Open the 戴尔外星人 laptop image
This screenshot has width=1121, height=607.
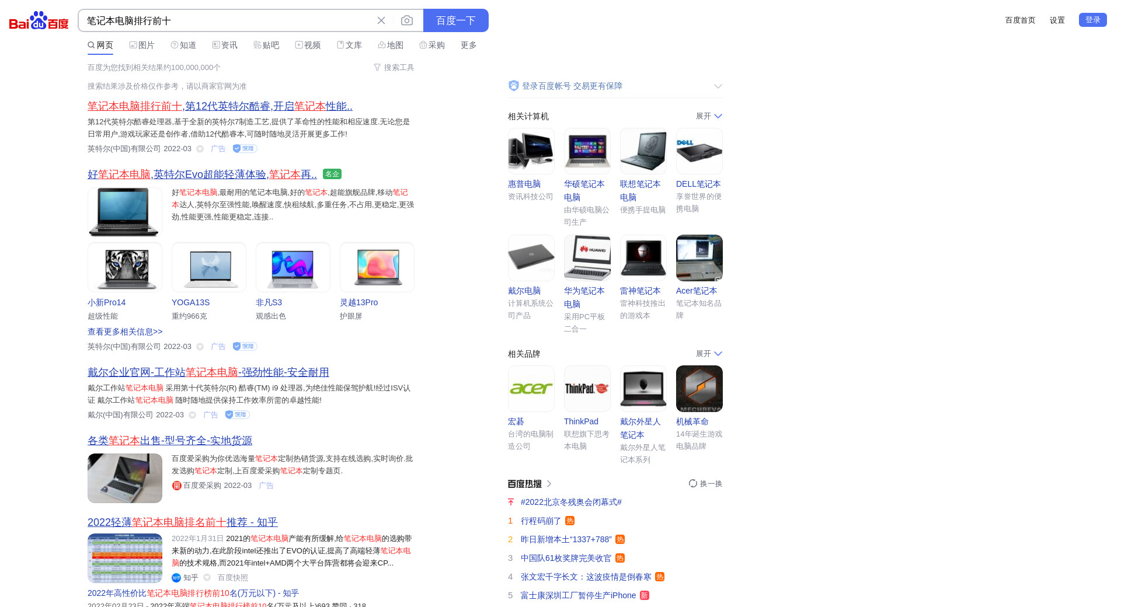click(x=643, y=389)
